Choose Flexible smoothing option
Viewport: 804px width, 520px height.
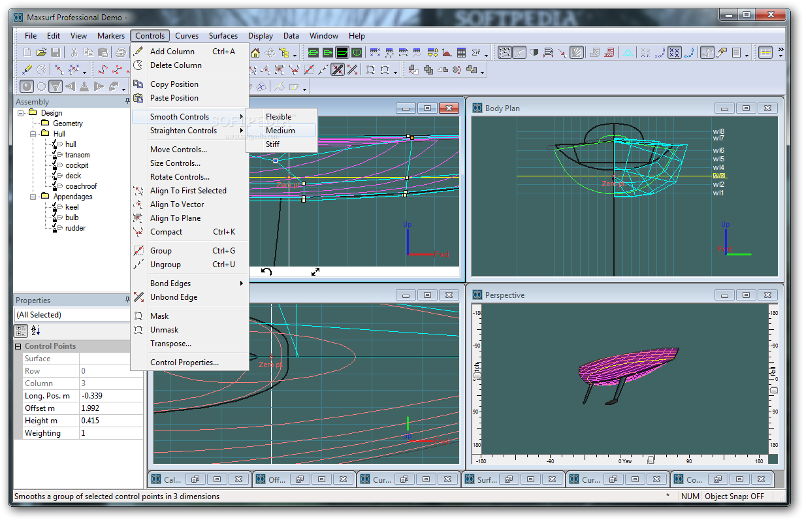[281, 117]
